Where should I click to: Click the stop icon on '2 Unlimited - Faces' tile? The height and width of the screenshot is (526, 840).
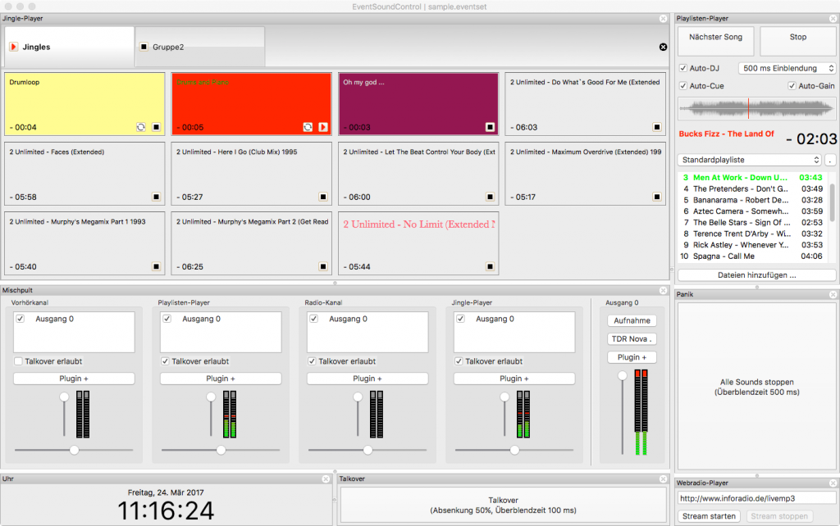tap(156, 197)
